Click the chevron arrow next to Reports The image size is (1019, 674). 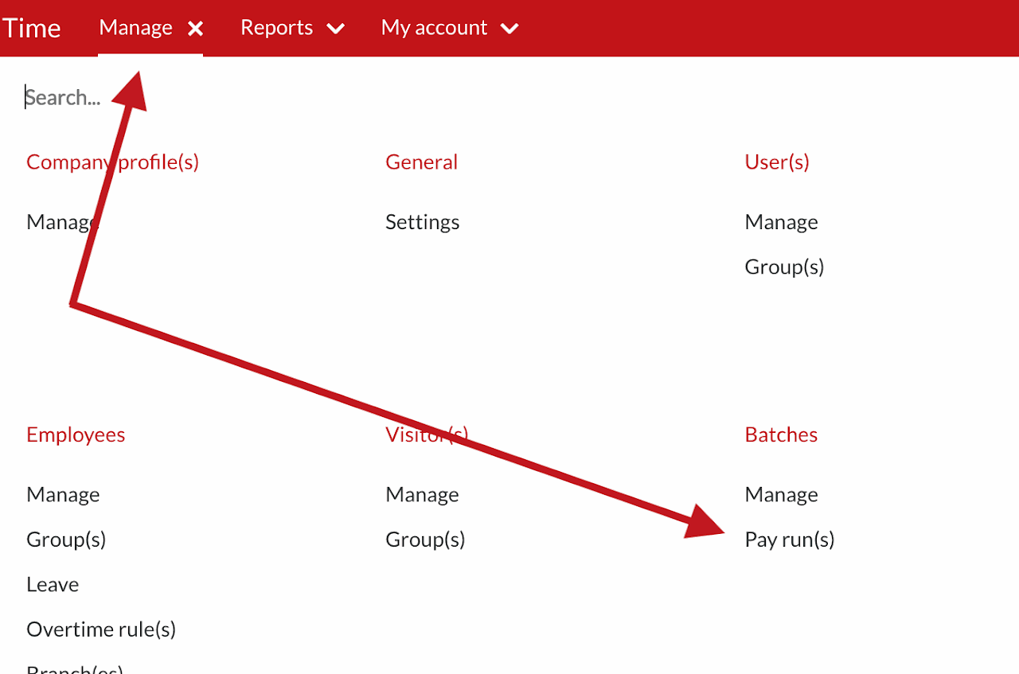[x=336, y=29]
